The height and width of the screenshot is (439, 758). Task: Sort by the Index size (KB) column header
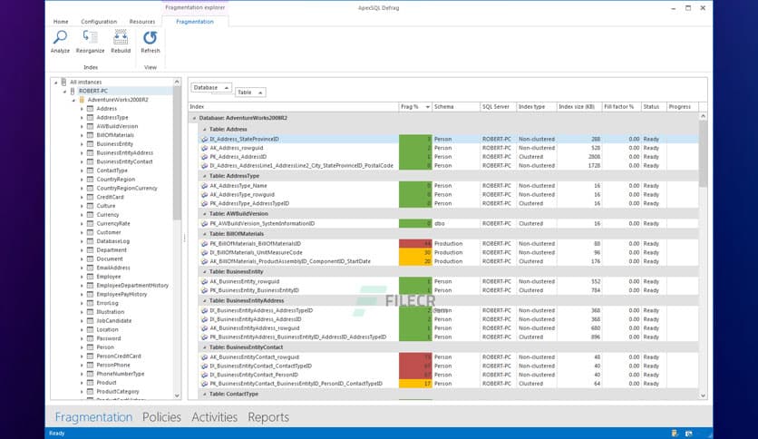coord(579,107)
